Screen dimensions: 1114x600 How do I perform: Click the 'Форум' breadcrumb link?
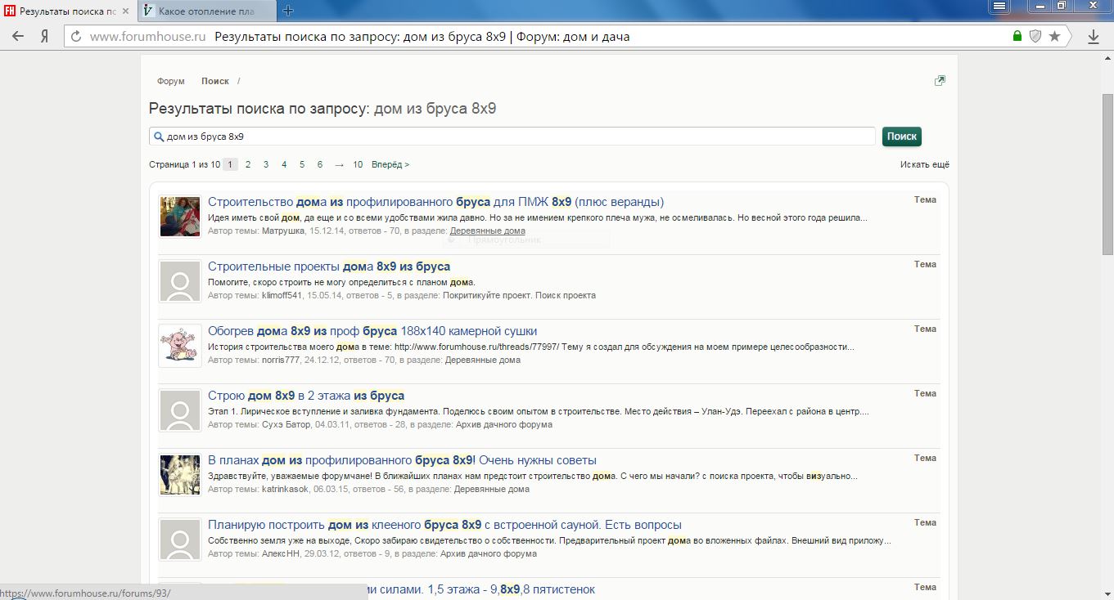point(171,82)
